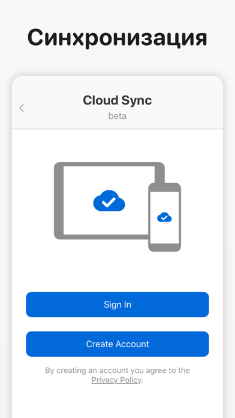
Task: Click the Синхронизация heading
Action: (117, 38)
